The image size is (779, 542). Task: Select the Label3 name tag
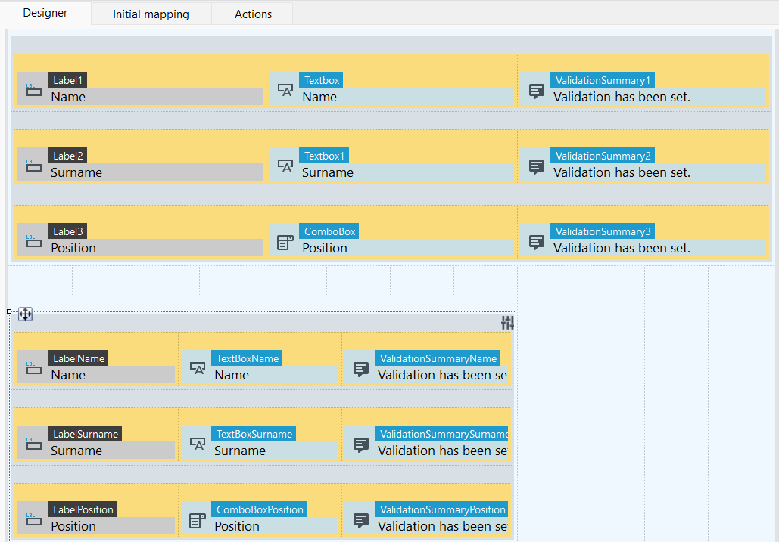click(x=67, y=231)
